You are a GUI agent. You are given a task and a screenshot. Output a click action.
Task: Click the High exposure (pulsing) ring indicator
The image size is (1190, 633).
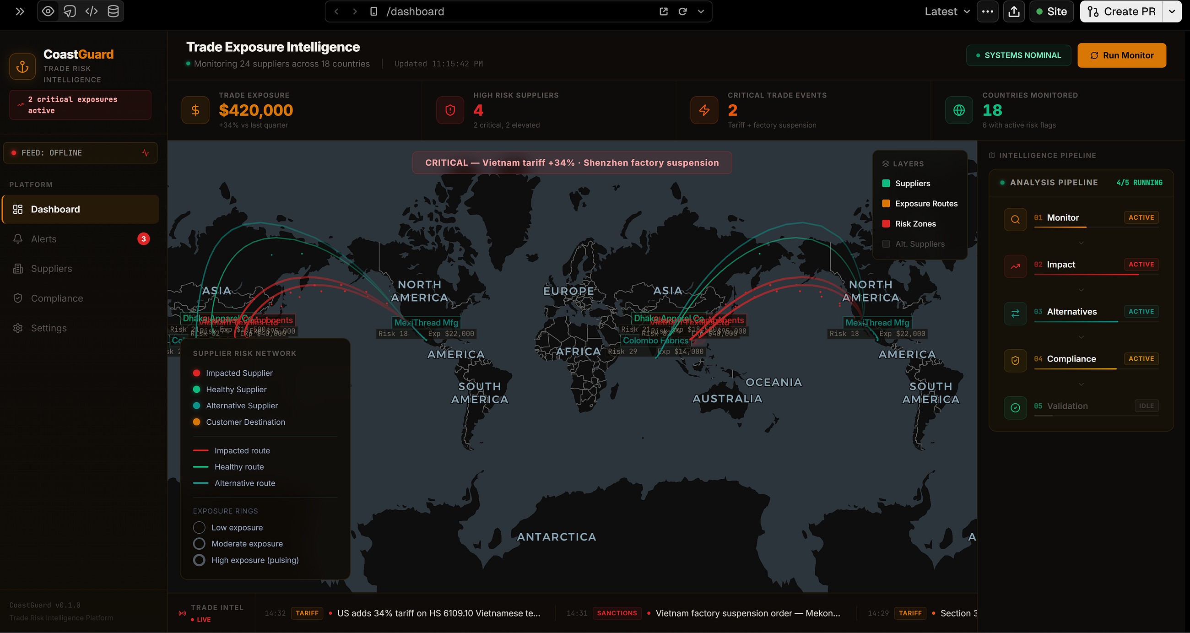pyautogui.click(x=199, y=560)
